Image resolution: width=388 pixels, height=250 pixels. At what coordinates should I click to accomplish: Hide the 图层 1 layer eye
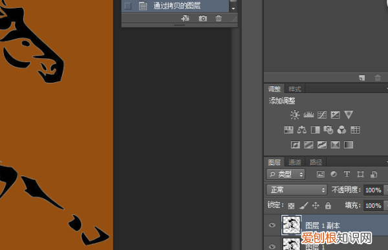pyautogui.click(x=272, y=247)
